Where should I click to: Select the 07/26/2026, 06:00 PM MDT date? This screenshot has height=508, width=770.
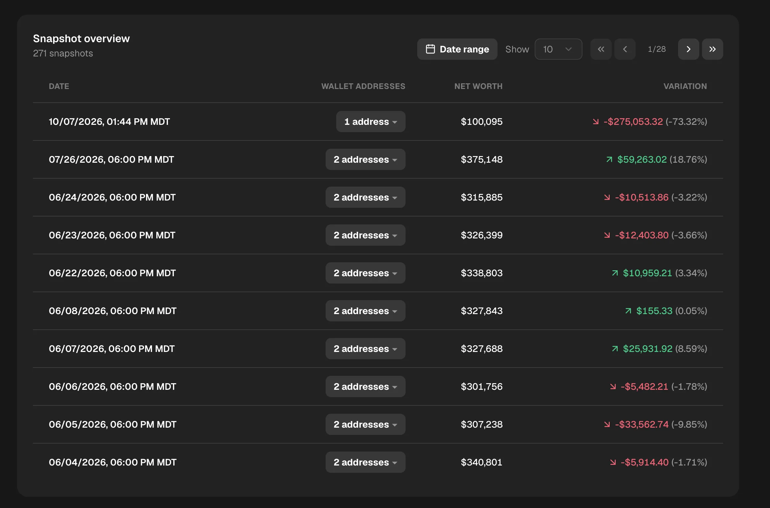pos(111,159)
